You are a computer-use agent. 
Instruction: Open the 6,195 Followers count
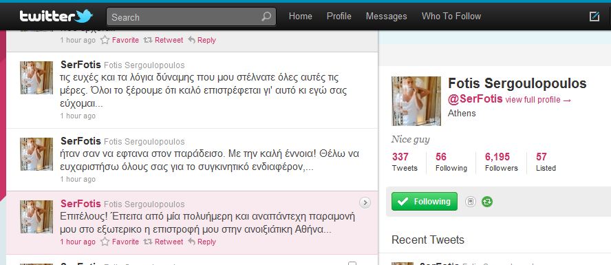point(501,162)
